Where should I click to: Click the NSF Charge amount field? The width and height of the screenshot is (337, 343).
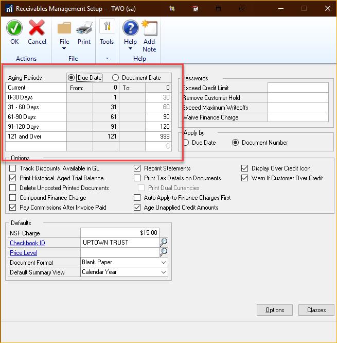pyautogui.click(x=120, y=233)
